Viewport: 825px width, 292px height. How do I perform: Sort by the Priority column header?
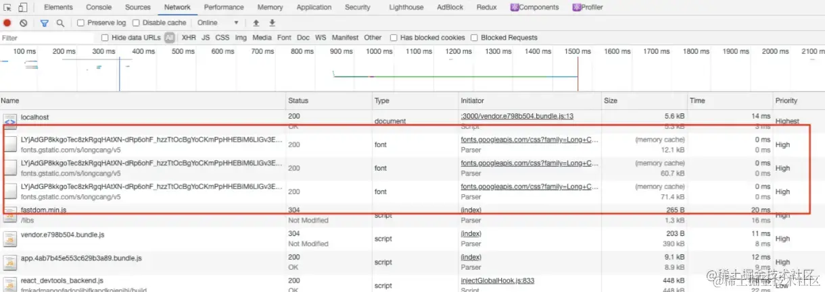tap(799, 100)
